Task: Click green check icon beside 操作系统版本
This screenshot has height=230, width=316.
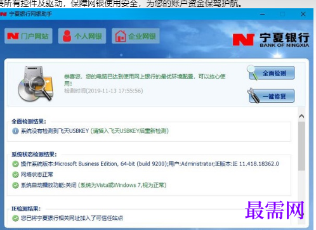Action: (x=15, y=164)
